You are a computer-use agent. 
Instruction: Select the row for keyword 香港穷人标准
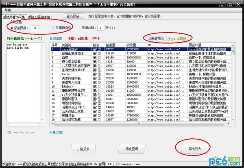point(141,82)
